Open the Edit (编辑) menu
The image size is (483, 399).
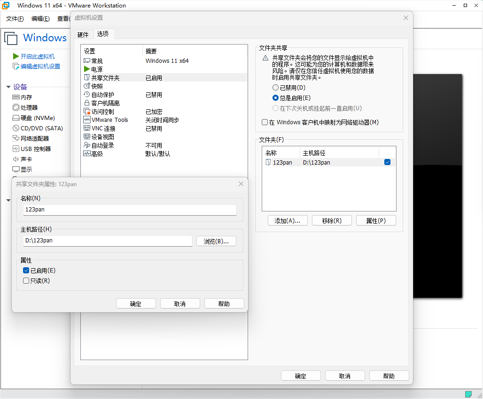[x=40, y=19]
